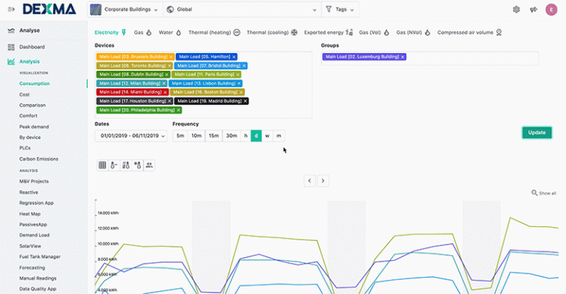
Task: Choose the 15m frequency option
Action: [x=214, y=136]
